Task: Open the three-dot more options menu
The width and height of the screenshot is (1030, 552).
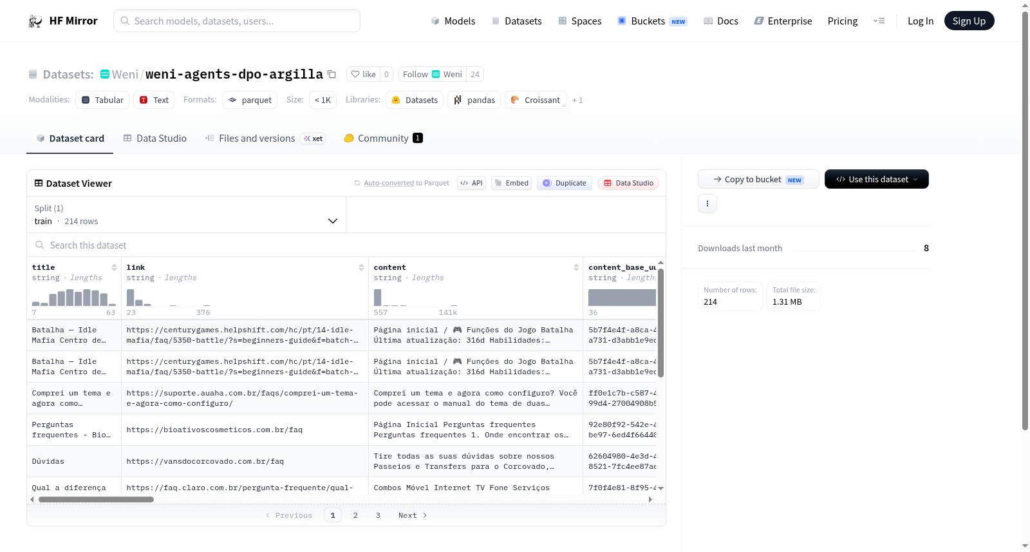Action: click(x=707, y=204)
